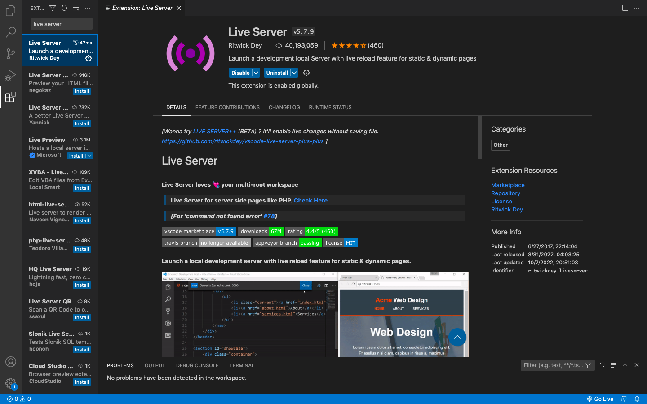Screen dimensions: 647x404
Task: Open the vscode-live-server-plus-plus GitHub URL
Action: tap(243, 141)
